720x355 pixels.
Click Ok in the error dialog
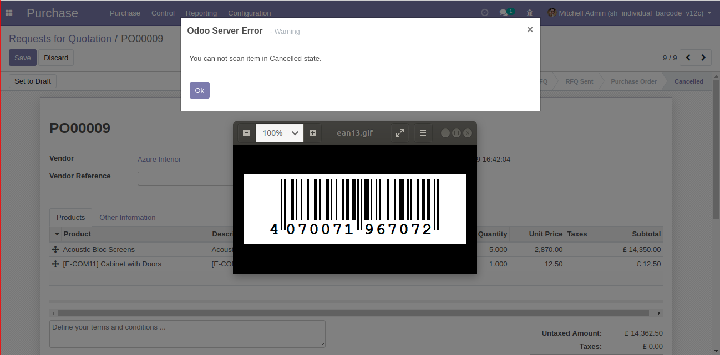click(x=200, y=90)
